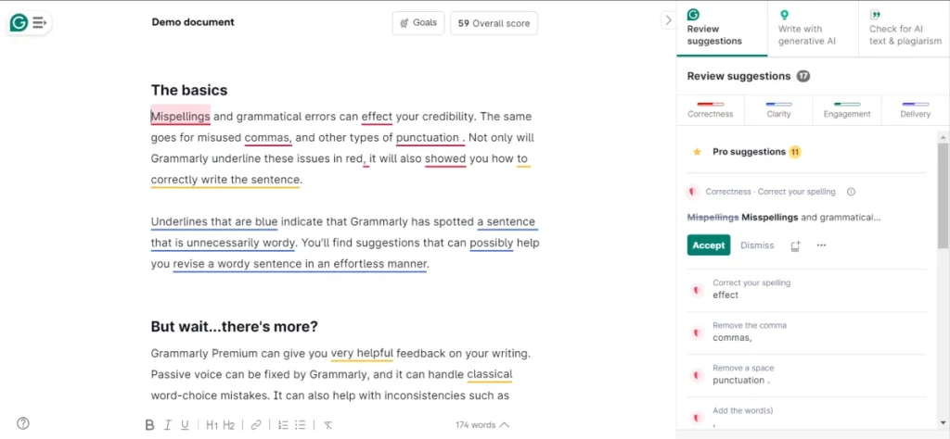This screenshot has height=439, width=950.
Task: Collapse the suggestions sidebar with the arrow
Action: (x=668, y=20)
